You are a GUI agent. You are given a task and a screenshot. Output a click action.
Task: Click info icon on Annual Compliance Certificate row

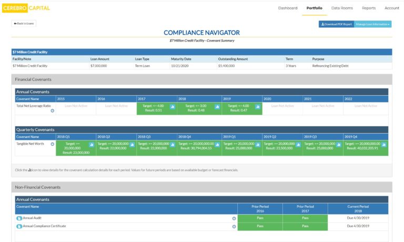[234, 227]
